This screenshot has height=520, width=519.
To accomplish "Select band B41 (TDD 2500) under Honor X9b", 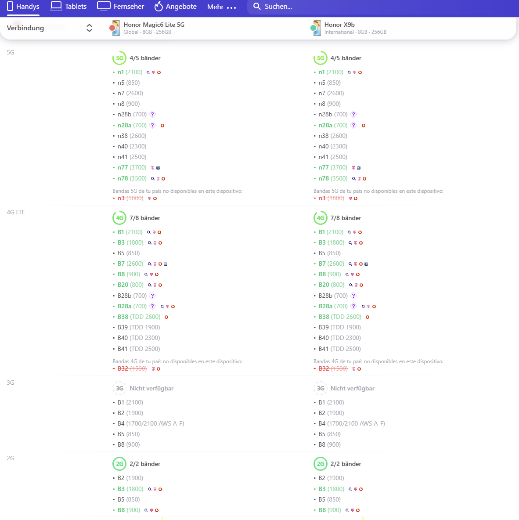I will point(339,349).
